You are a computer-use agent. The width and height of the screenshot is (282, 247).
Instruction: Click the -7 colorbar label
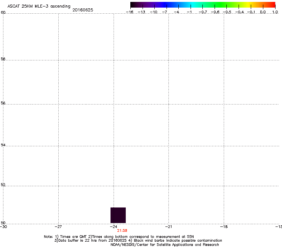[x=165, y=12]
